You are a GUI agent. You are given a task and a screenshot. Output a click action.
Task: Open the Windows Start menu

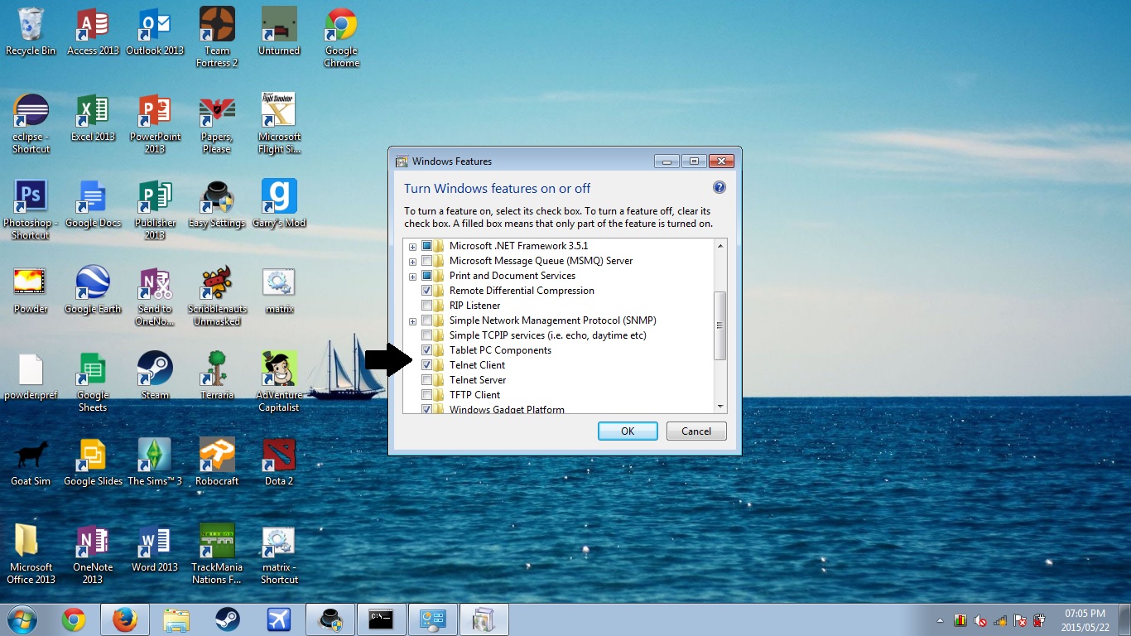22,619
